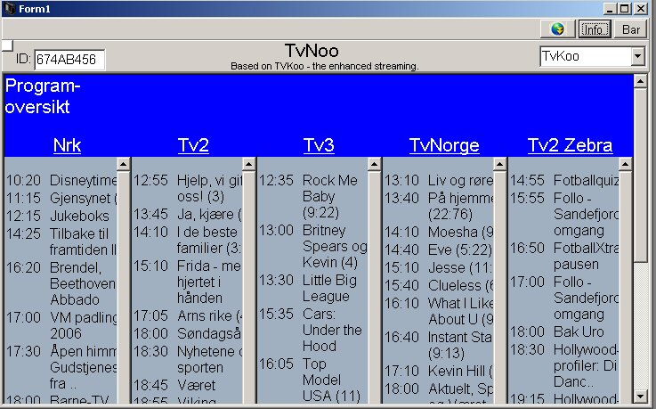656x409 pixels.
Task: Select the 12:55 Hjelp, vi gifter oss entry
Action: click(x=188, y=188)
